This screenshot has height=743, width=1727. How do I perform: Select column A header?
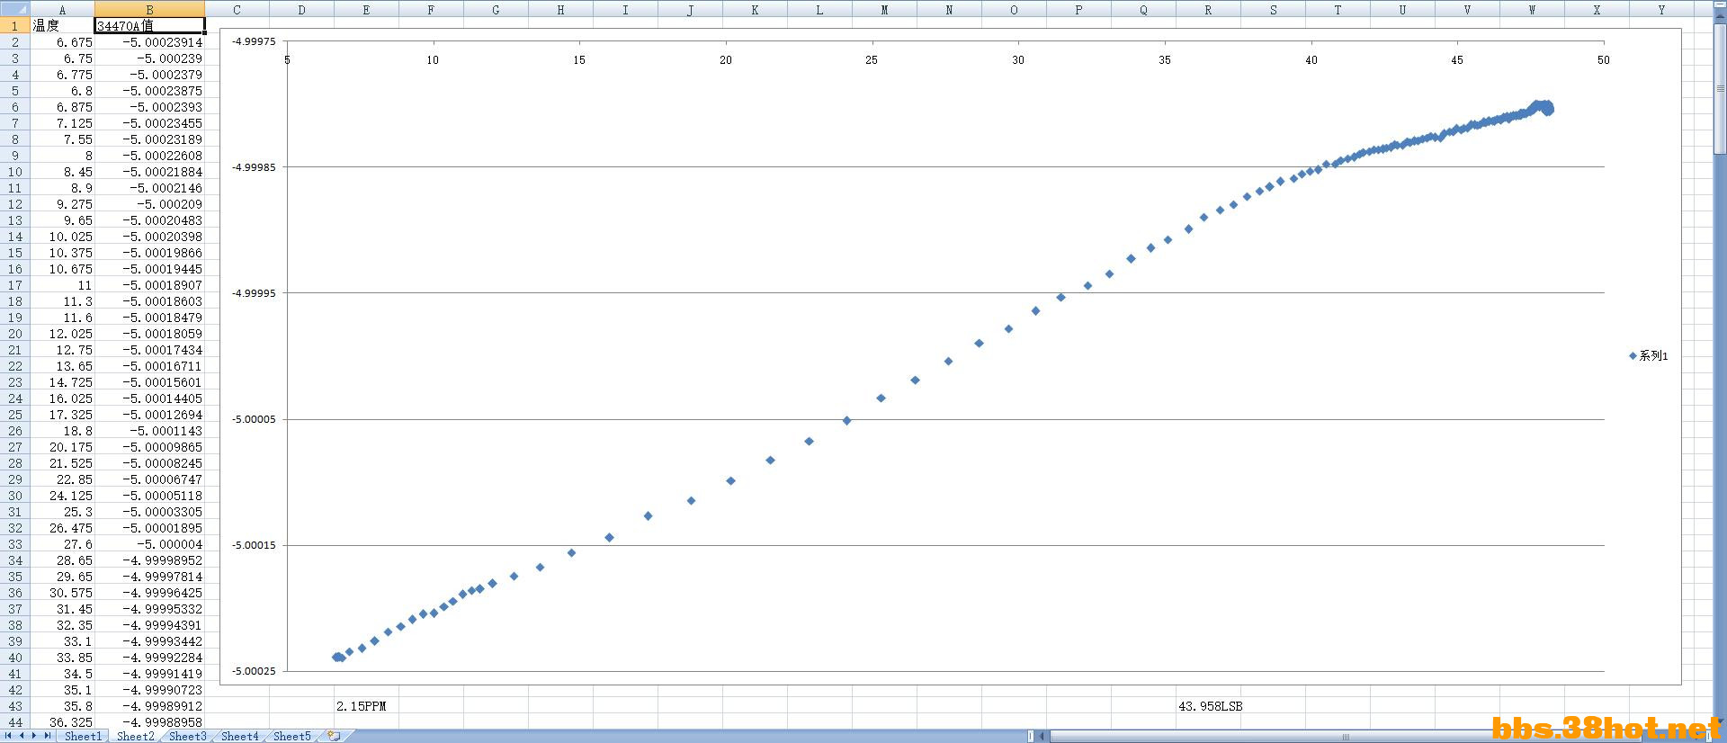point(62,9)
